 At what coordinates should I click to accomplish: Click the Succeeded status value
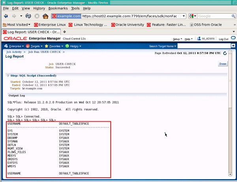click(63, 68)
